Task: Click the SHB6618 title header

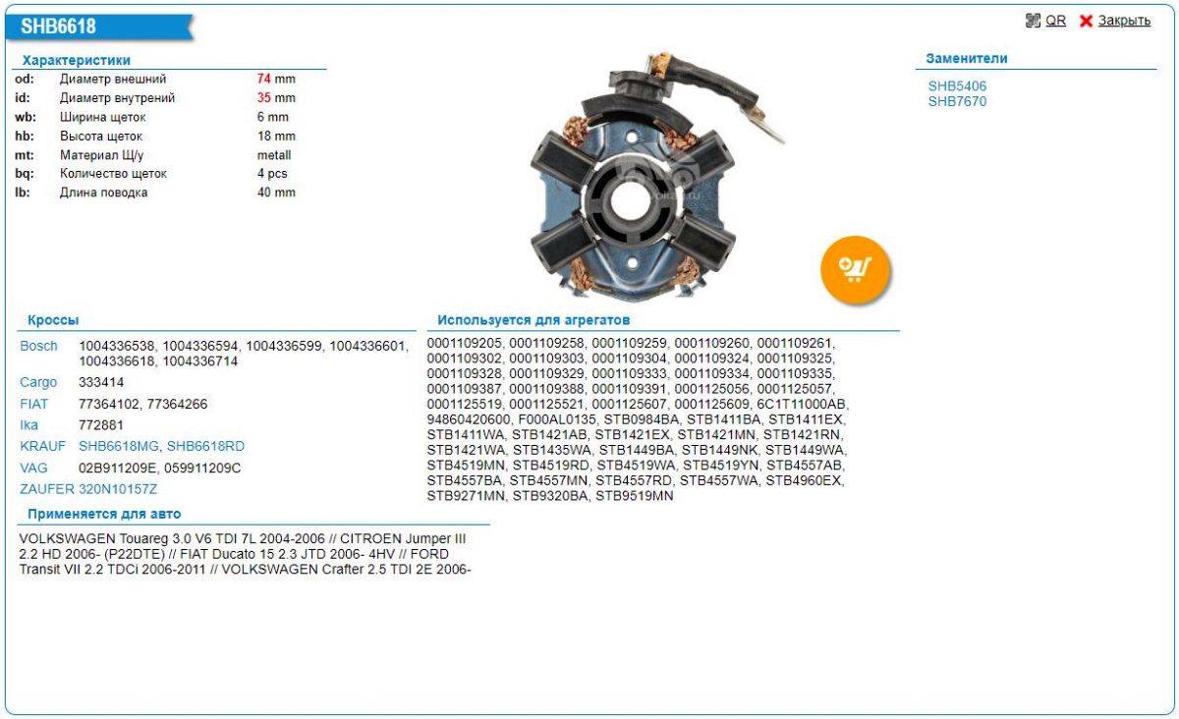Action: click(x=59, y=28)
